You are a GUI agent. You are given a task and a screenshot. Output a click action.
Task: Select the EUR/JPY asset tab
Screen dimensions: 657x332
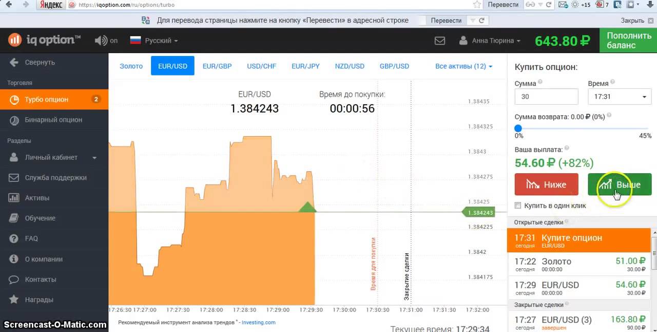pos(305,66)
